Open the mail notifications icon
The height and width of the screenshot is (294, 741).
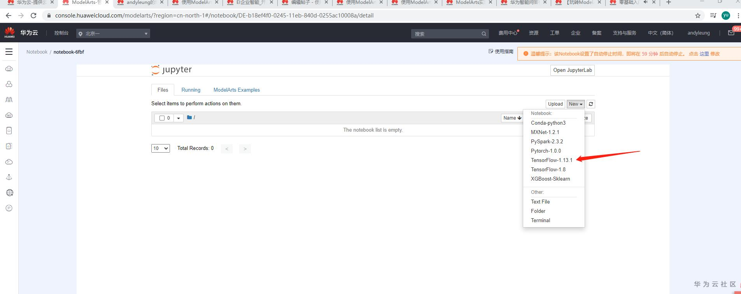click(731, 33)
